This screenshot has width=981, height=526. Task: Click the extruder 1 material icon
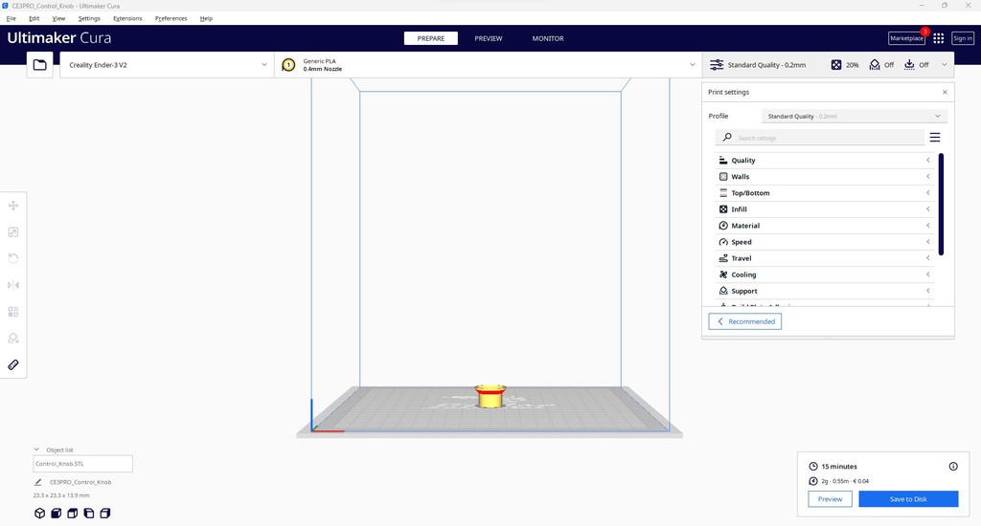tap(288, 65)
